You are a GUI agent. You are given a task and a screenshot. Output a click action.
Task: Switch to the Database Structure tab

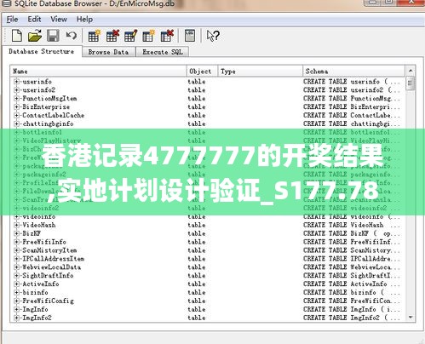(42, 51)
